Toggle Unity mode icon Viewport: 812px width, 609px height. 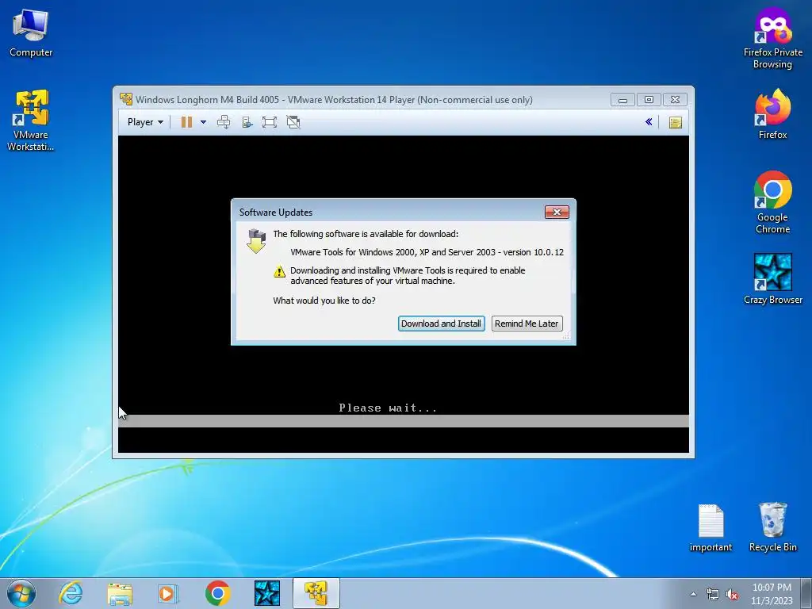coord(293,122)
